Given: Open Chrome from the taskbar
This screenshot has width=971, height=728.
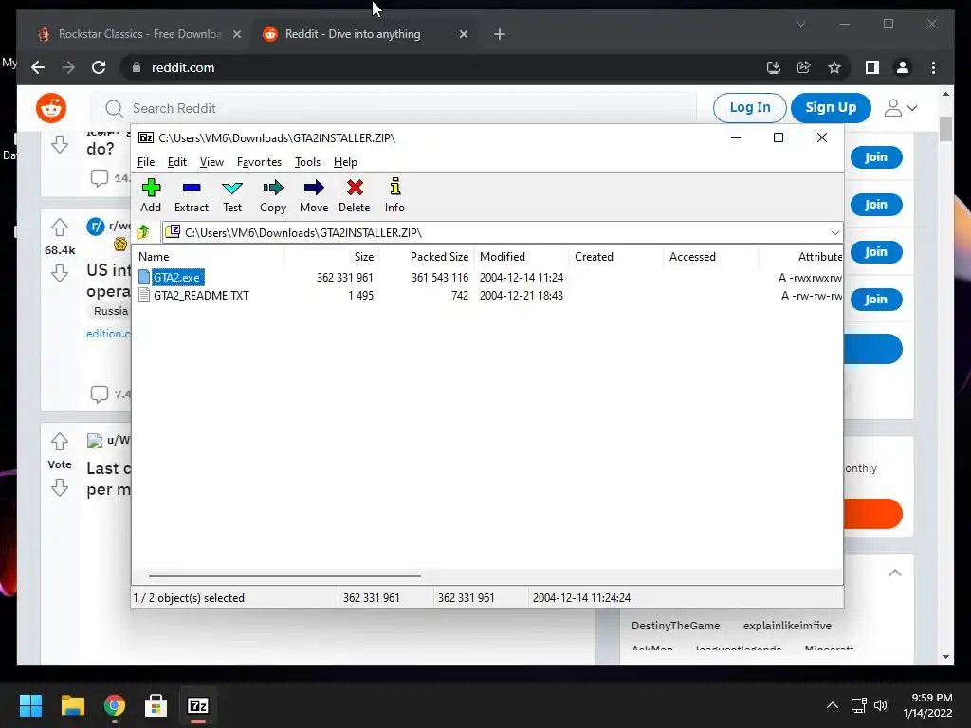Looking at the screenshot, I should click(115, 705).
